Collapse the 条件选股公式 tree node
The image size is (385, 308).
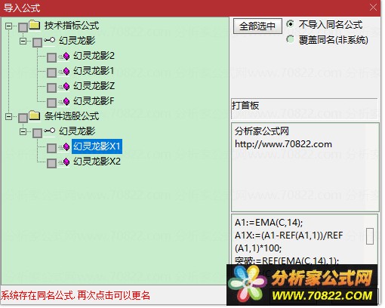8,116
